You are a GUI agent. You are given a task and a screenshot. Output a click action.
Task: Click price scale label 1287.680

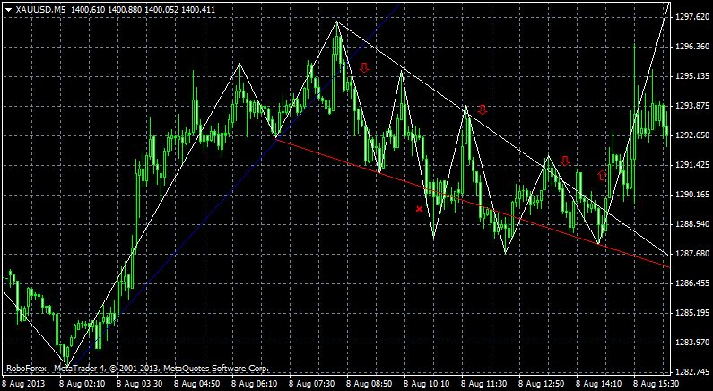coord(693,253)
